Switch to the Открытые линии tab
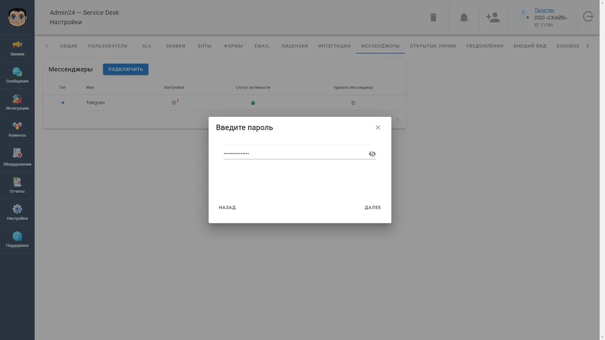This screenshot has width=605, height=340. pyautogui.click(x=433, y=46)
